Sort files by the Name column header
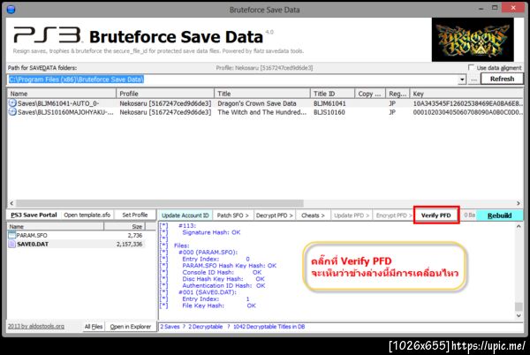 (55, 226)
